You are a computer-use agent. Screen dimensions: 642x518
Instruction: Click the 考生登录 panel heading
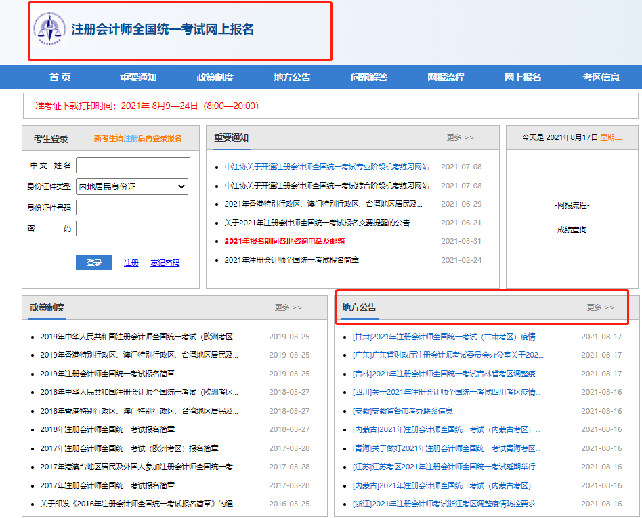[x=51, y=139]
